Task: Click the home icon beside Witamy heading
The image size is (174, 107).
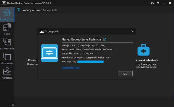Action: tap(18, 10)
